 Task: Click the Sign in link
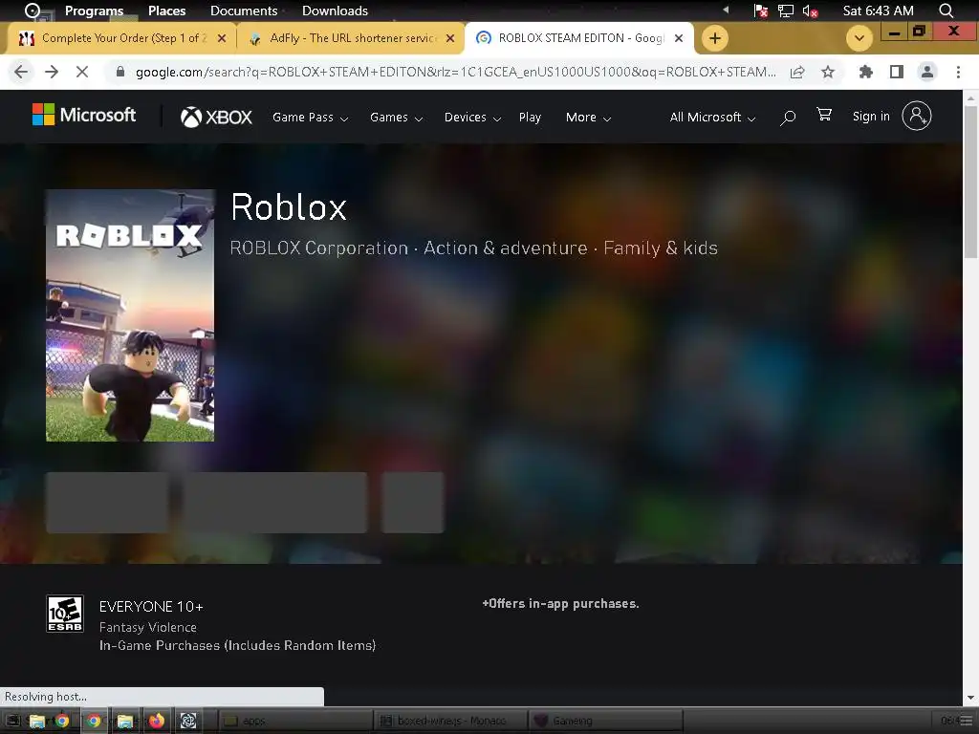(x=871, y=116)
